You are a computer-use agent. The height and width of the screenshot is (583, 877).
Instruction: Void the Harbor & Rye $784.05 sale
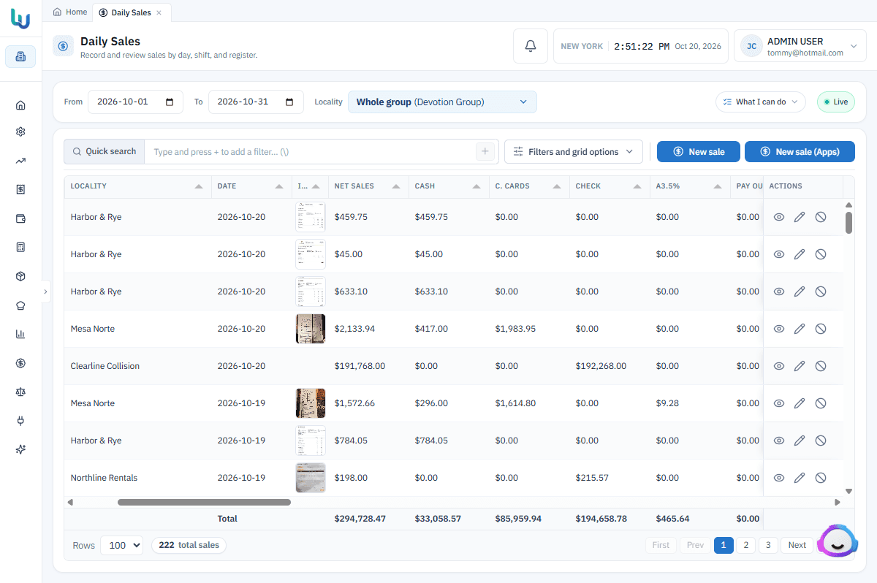[821, 441]
